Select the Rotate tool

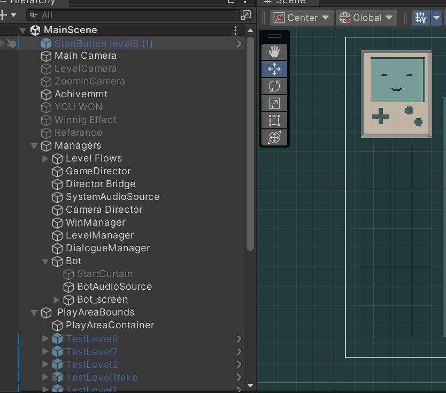pyautogui.click(x=274, y=86)
